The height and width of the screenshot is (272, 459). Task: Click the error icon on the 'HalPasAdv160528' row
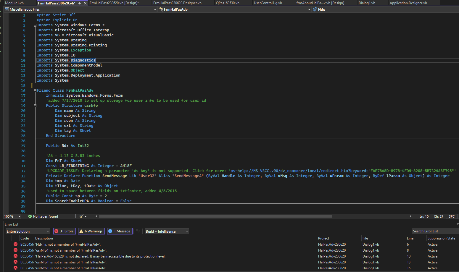pos(15,256)
